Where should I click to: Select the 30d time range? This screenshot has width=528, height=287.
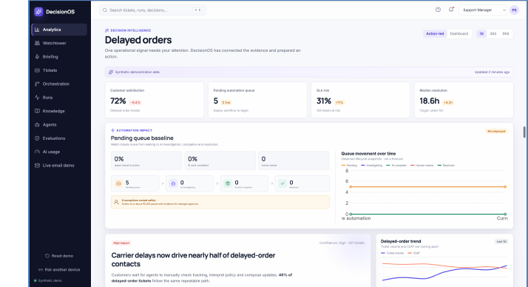click(493, 34)
